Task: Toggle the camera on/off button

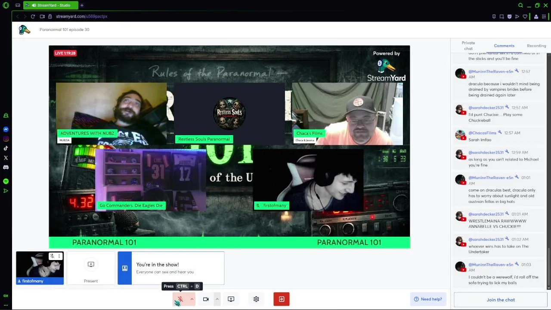Action: [206, 299]
